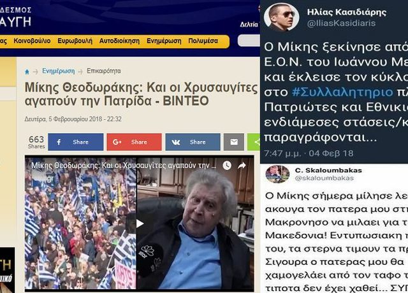Open the Πολυμέσα menu item
This screenshot has height=293, width=408.
[203, 41]
